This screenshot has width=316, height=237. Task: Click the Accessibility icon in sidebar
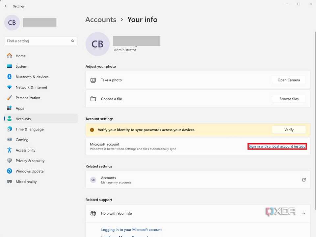pyautogui.click(x=10, y=150)
